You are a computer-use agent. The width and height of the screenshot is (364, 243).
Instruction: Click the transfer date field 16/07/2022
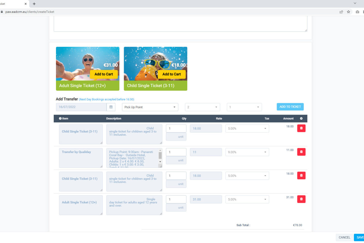[x=81, y=107]
